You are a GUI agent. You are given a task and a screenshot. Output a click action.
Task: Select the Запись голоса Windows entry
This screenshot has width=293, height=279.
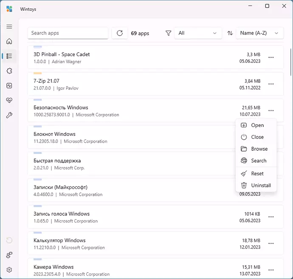(155, 217)
